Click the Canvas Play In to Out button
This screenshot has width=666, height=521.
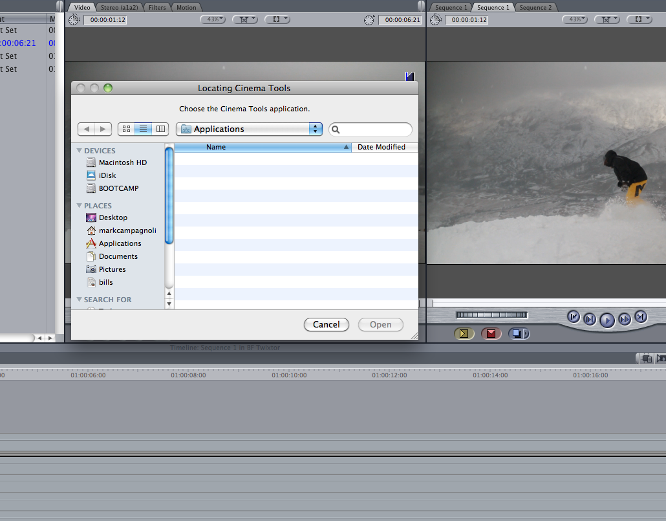[590, 319]
